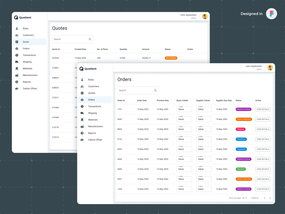Open user avatar in Orders window header
Image resolution: width=285 pixels, height=214 pixels.
click(270, 68)
